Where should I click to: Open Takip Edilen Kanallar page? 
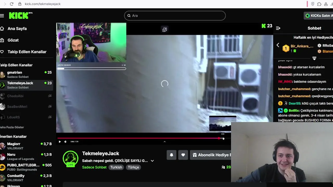click(x=27, y=52)
